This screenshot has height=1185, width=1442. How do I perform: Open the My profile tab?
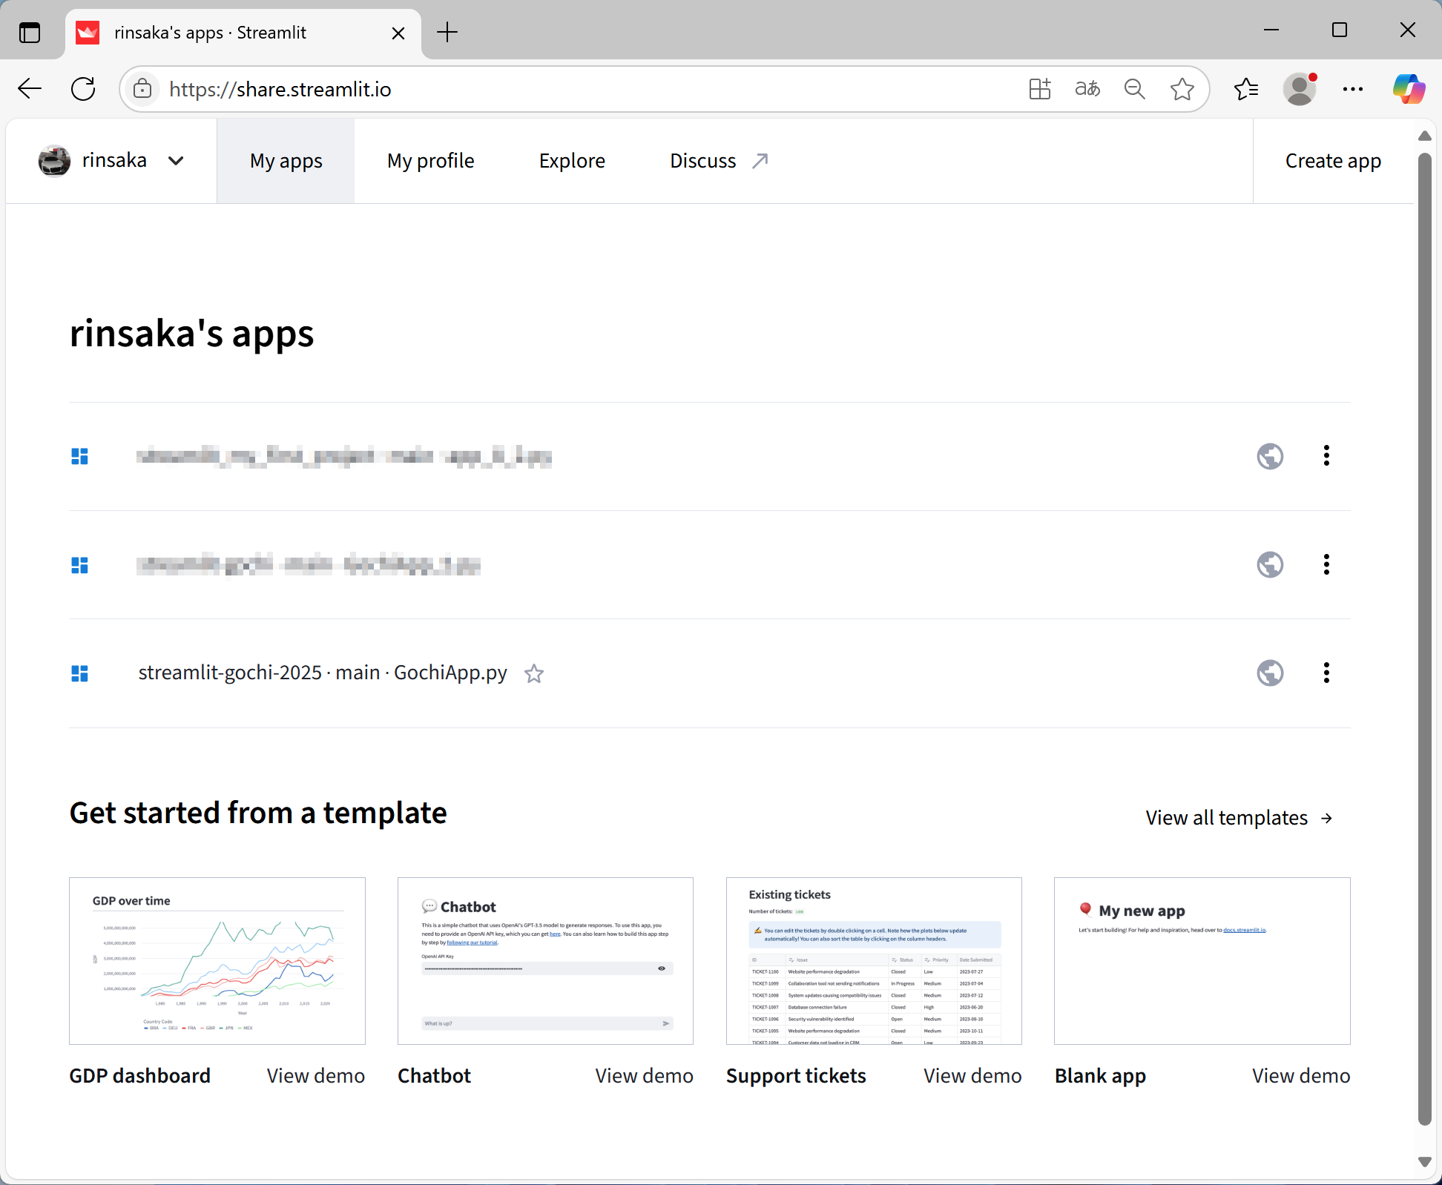click(430, 161)
